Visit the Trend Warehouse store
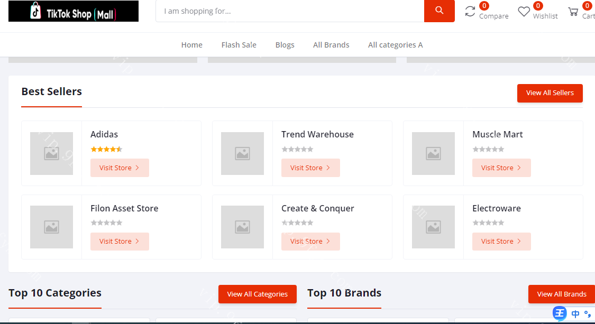595x324 pixels. tap(310, 168)
